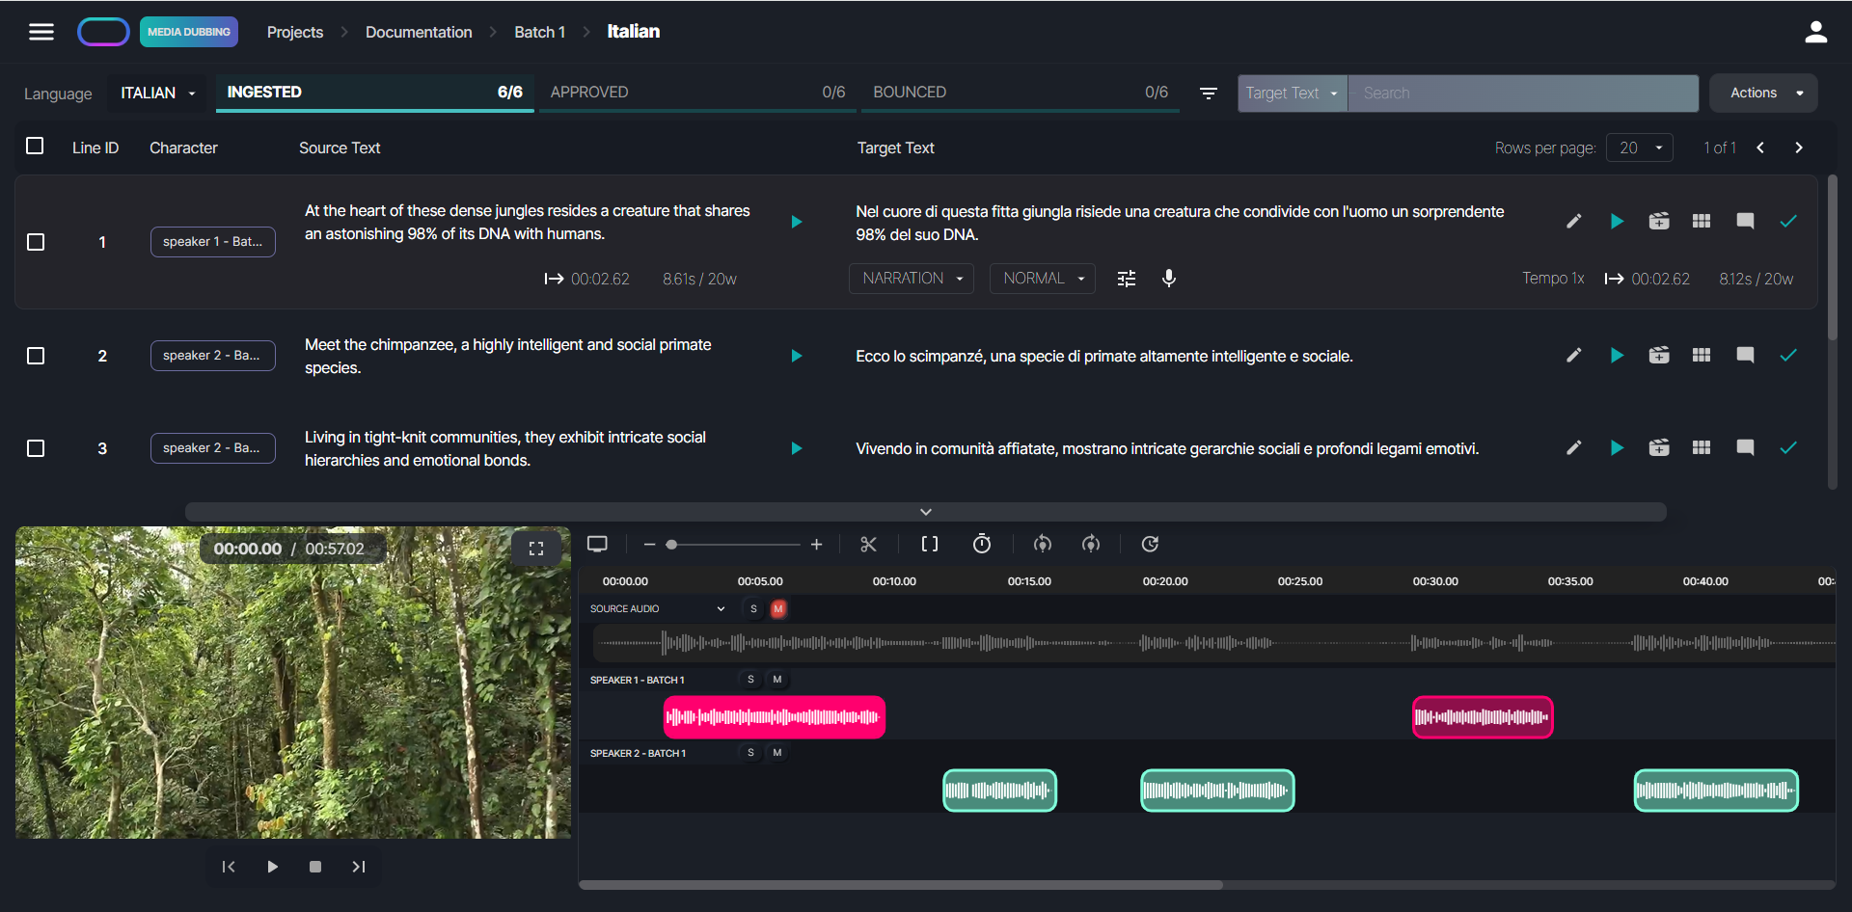This screenshot has width=1852, height=912.
Task: Open the comment icon for line 3
Action: (x=1744, y=448)
